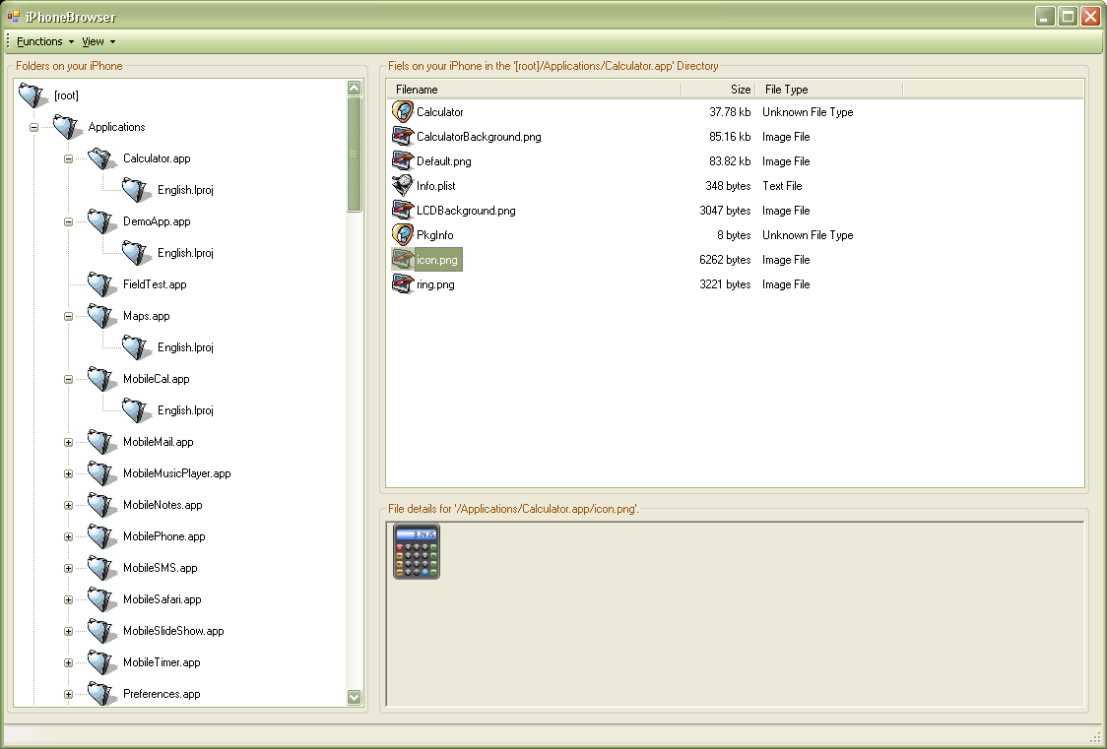Click the MobileMail.app folder icon
The image size is (1107, 749).
click(x=101, y=442)
